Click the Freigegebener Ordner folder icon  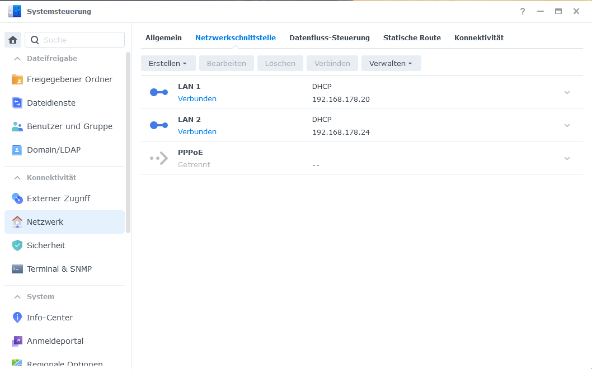[x=17, y=79]
